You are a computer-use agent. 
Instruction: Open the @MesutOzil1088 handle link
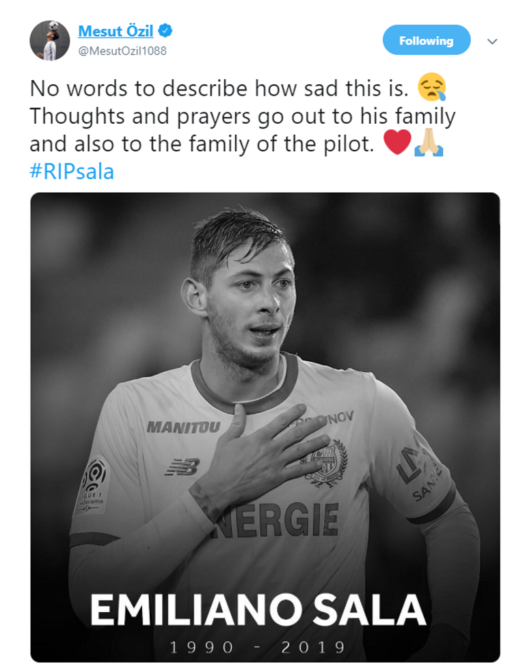[x=122, y=51]
